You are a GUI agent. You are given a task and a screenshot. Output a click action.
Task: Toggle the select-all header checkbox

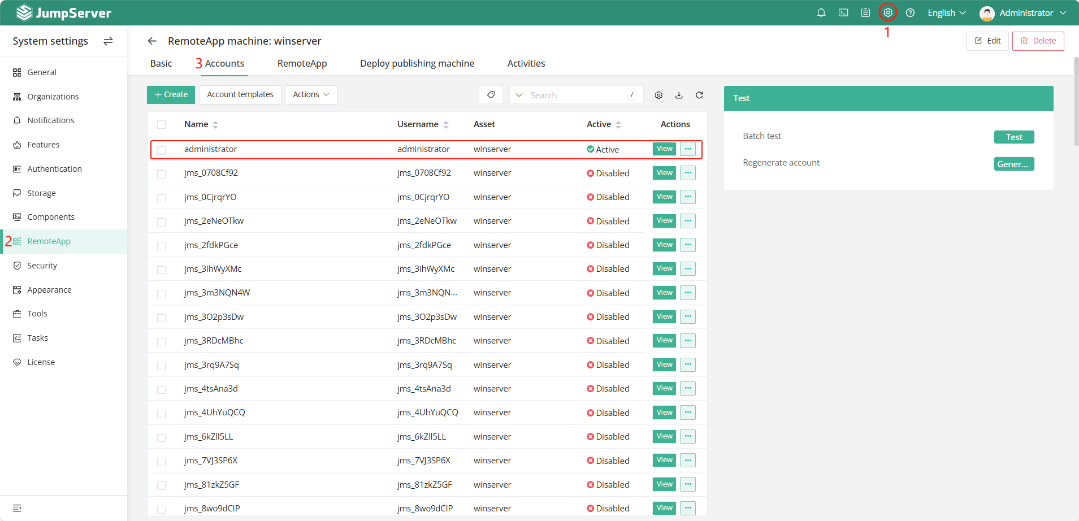(162, 125)
